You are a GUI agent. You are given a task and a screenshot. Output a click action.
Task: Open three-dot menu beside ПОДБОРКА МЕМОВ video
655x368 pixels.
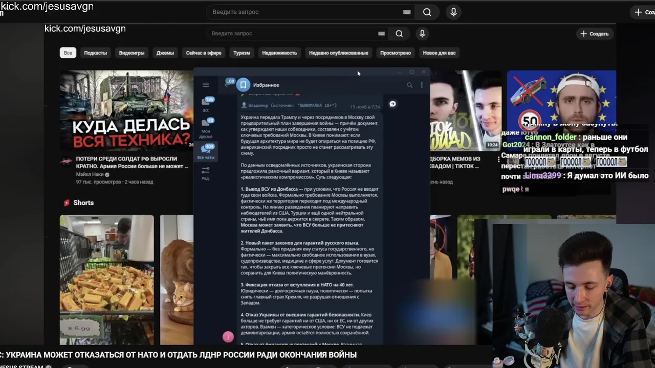(498, 159)
